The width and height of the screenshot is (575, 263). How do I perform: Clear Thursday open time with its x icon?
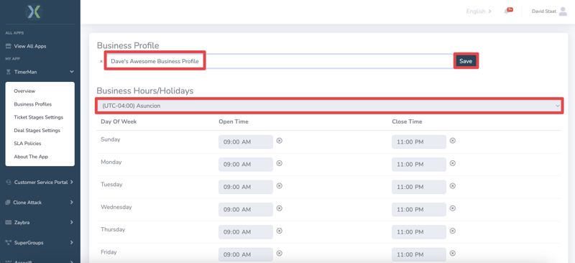279,231
